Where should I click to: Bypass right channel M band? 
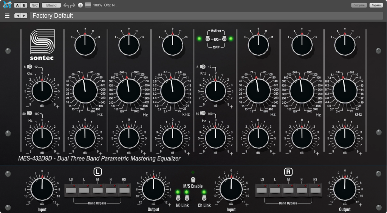288,190
